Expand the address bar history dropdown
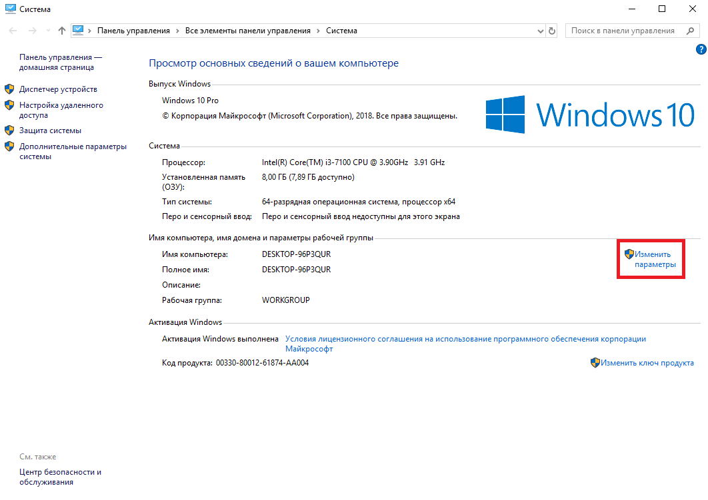 (541, 31)
